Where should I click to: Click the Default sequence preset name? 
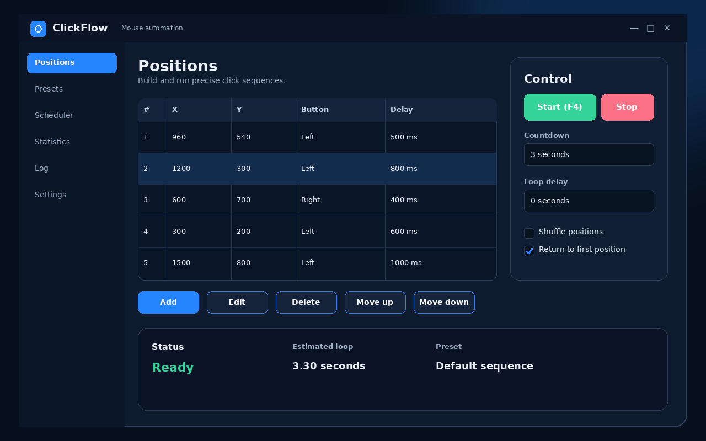(x=484, y=366)
